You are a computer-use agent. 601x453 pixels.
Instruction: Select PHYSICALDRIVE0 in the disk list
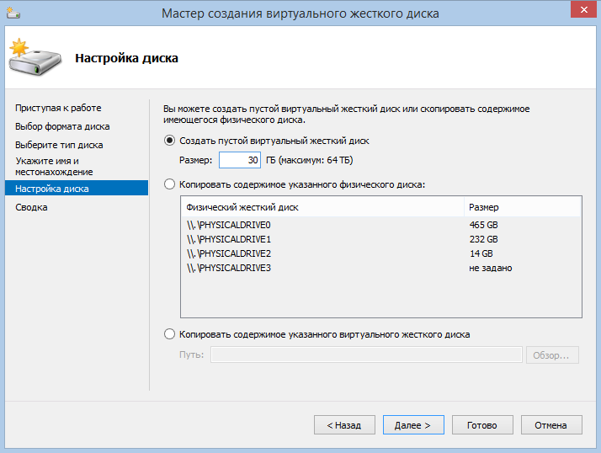(x=229, y=225)
